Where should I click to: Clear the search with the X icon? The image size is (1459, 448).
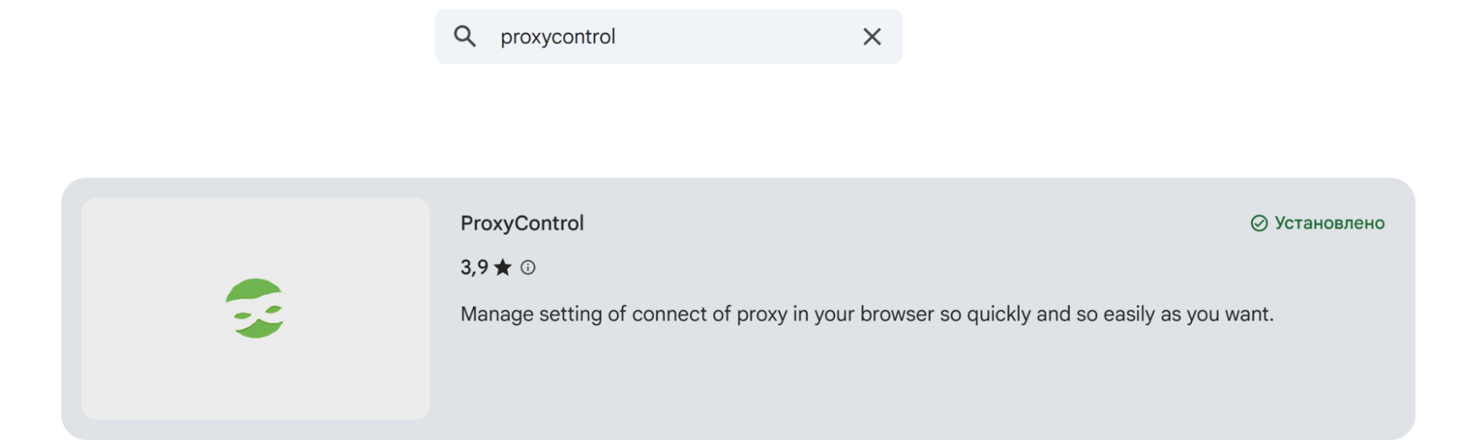tap(873, 36)
